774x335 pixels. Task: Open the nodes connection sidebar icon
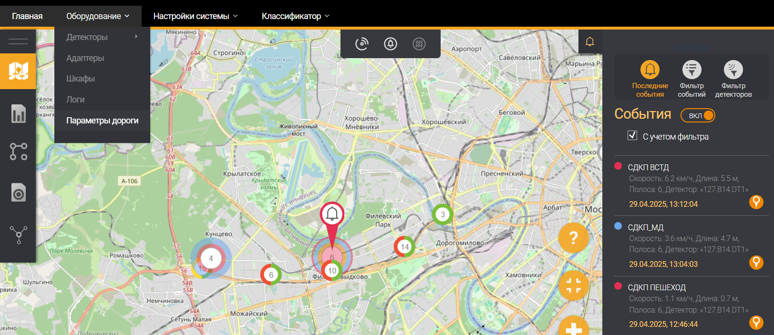[18, 152]
